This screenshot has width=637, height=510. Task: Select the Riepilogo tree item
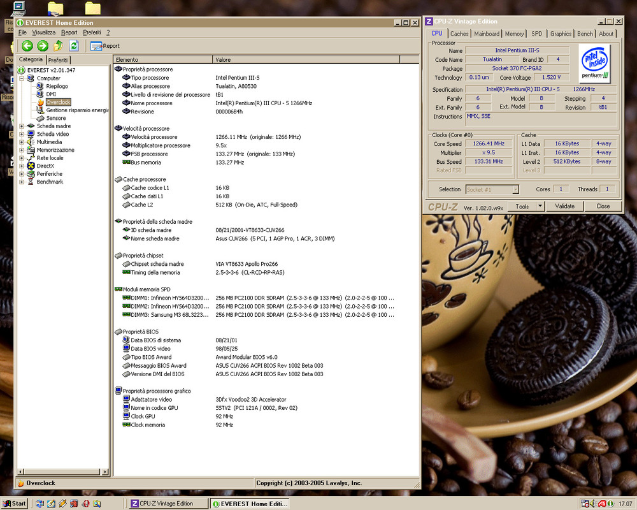(57, 86)
